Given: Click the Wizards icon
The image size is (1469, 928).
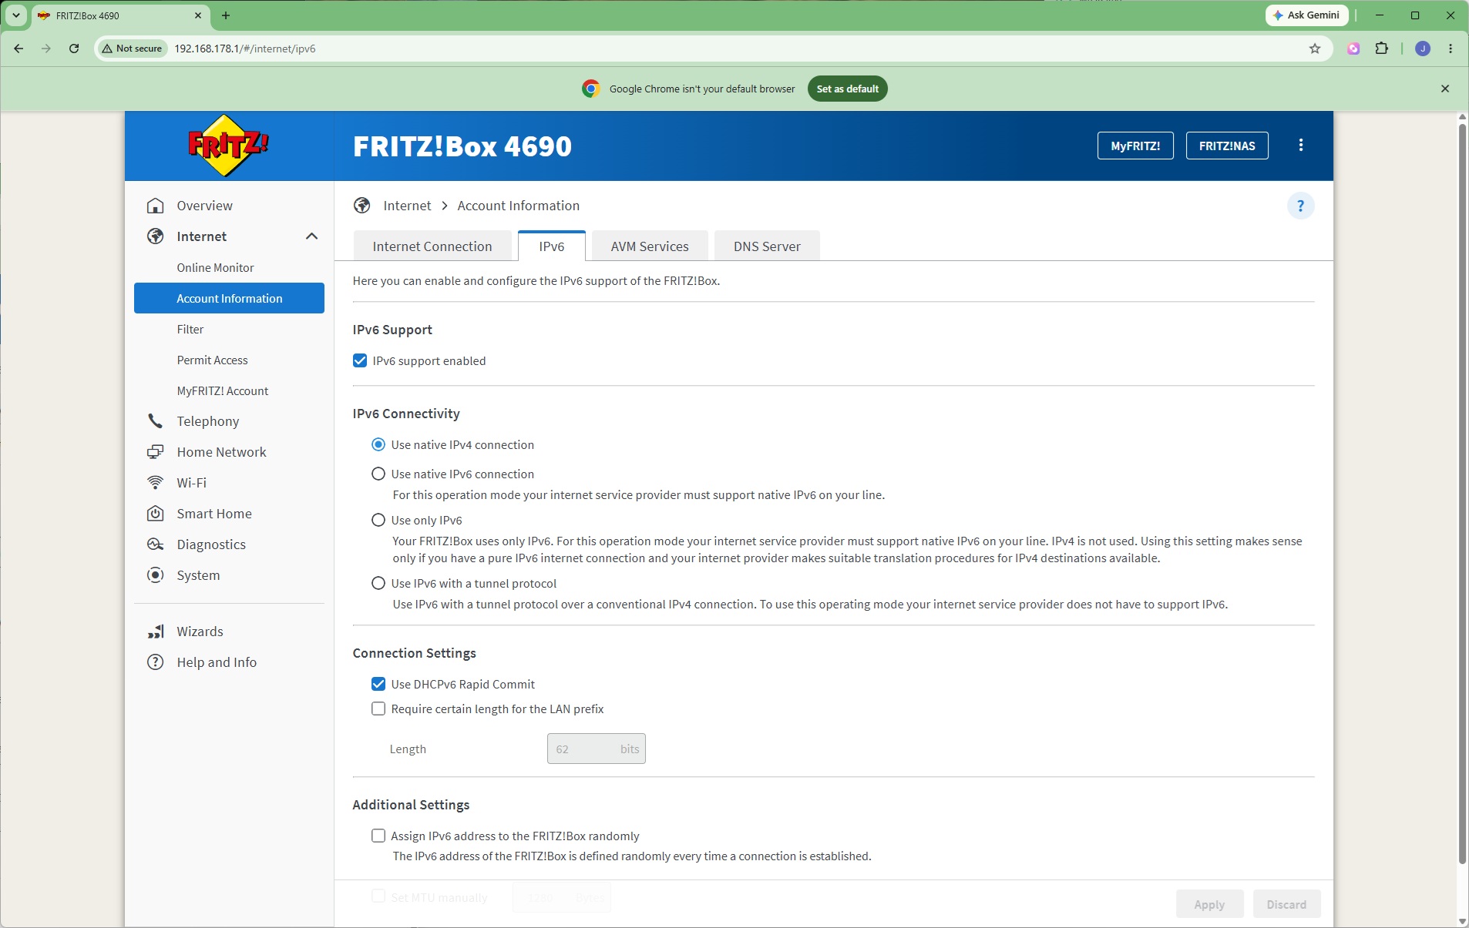Looking at the screenshot, I should pyautogui.click(x=156, y=632).
